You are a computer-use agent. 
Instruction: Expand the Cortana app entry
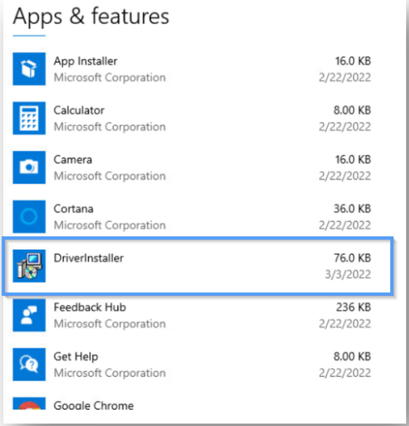point(190,216)
